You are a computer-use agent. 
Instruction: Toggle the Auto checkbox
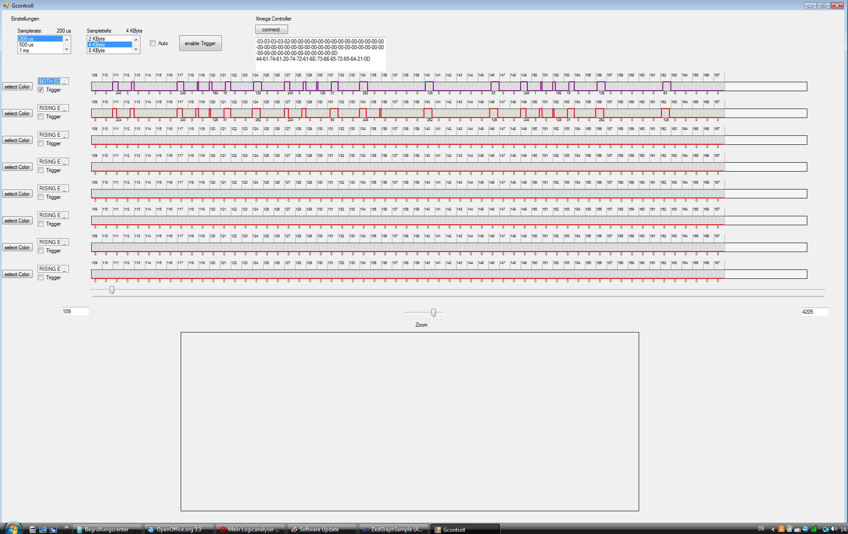point(153,43)
